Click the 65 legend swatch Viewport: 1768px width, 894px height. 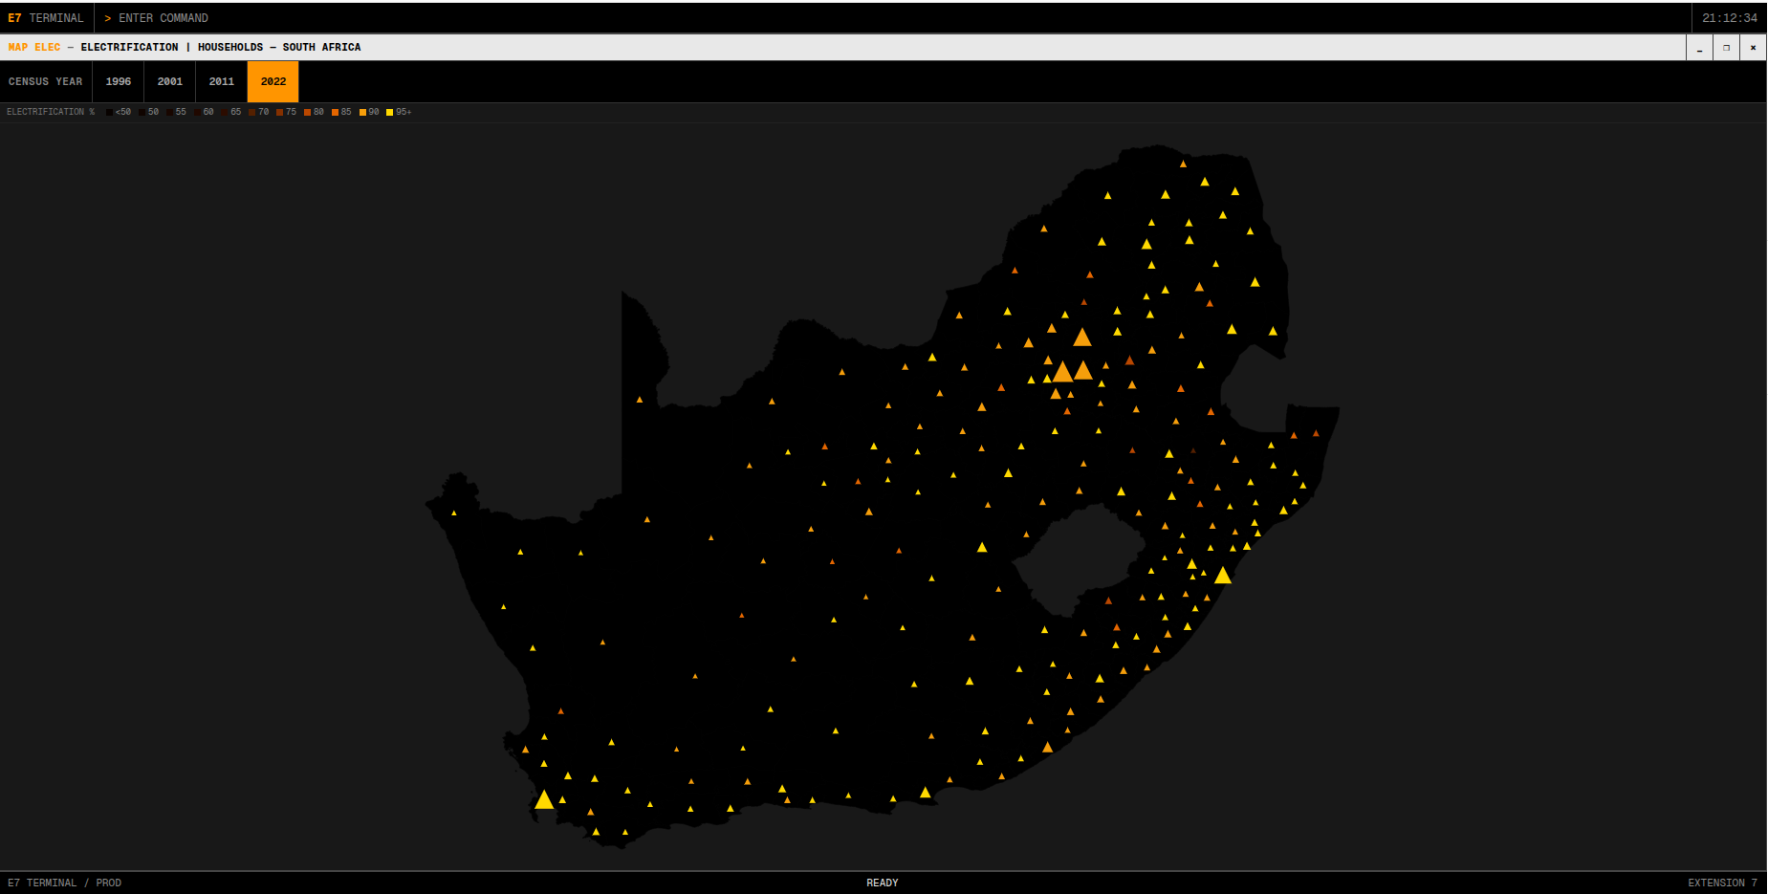coord(225,112)
